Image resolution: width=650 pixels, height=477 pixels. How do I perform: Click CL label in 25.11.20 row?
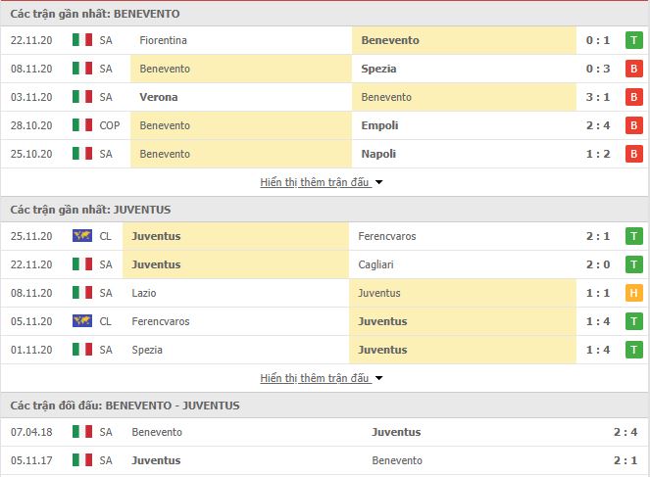click(x=105, y=236)
